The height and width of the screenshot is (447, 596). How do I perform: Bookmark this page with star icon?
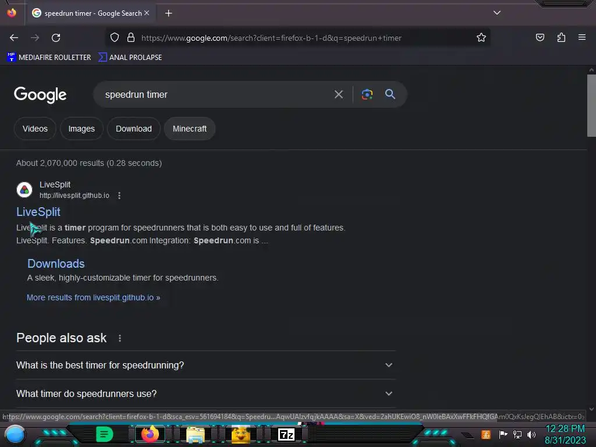[x=481, y=38]
